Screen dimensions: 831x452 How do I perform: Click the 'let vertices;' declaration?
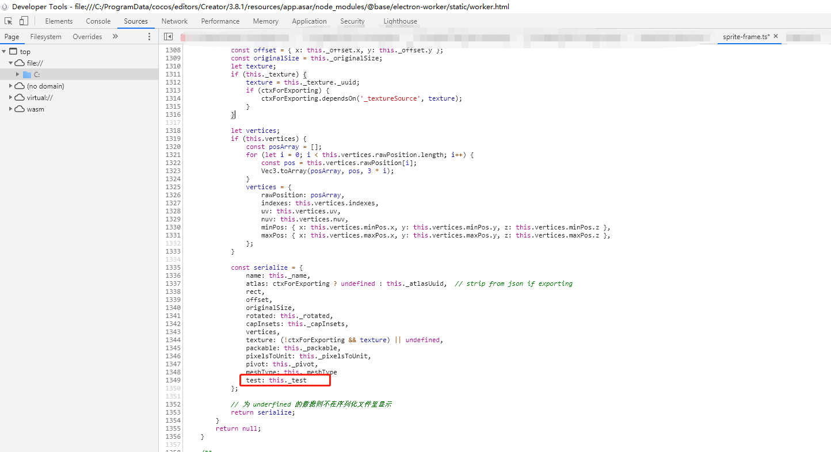tap(256, 131)
